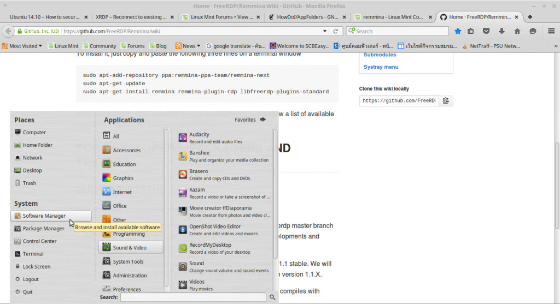Expand Most Visited bookmarks dropdown
Viewport: 560px width, 304px height.
22,46
